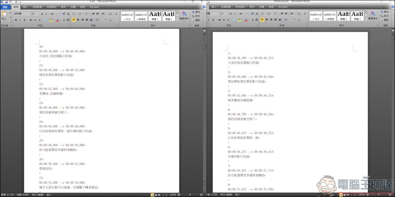
Task: Toggle Underline formatting in the left Word window
Action: pos(24,20)
